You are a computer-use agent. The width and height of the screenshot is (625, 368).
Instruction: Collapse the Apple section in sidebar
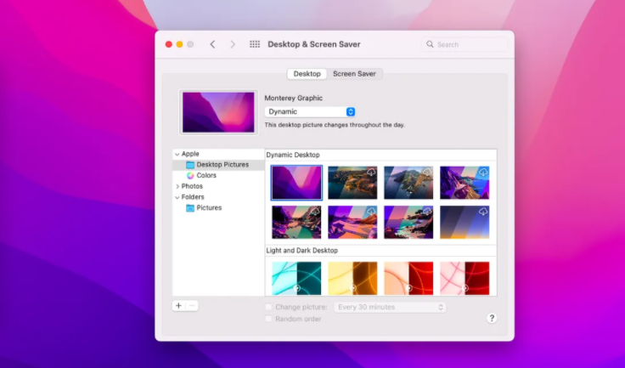tap(177, 154)
